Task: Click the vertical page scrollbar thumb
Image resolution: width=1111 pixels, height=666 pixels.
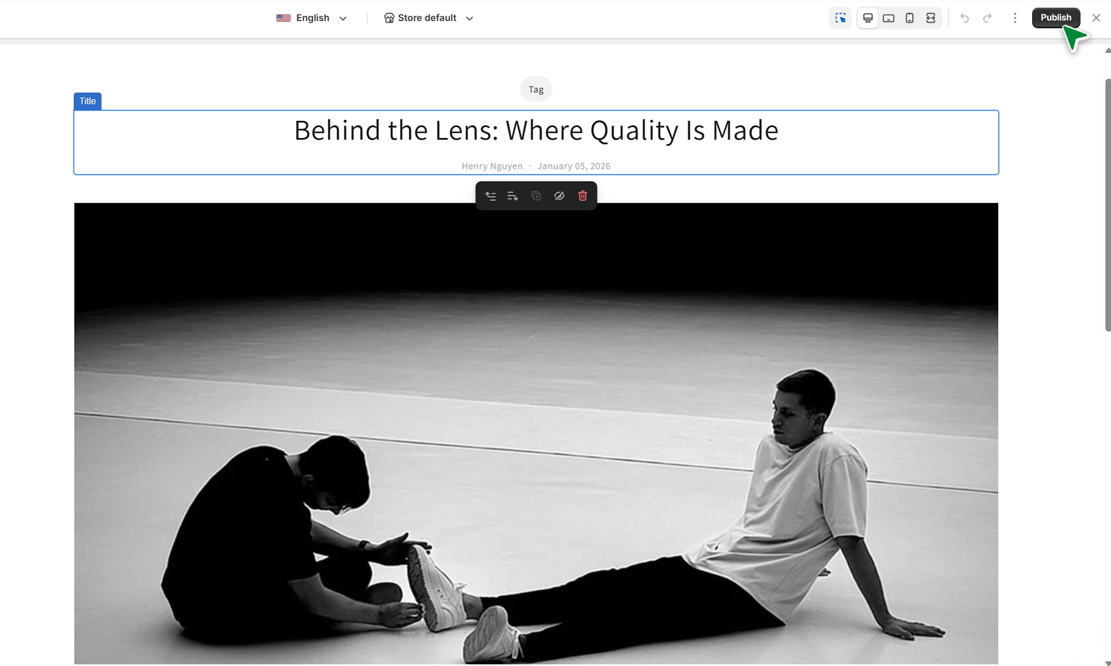Action: (x=1108, y=205)
